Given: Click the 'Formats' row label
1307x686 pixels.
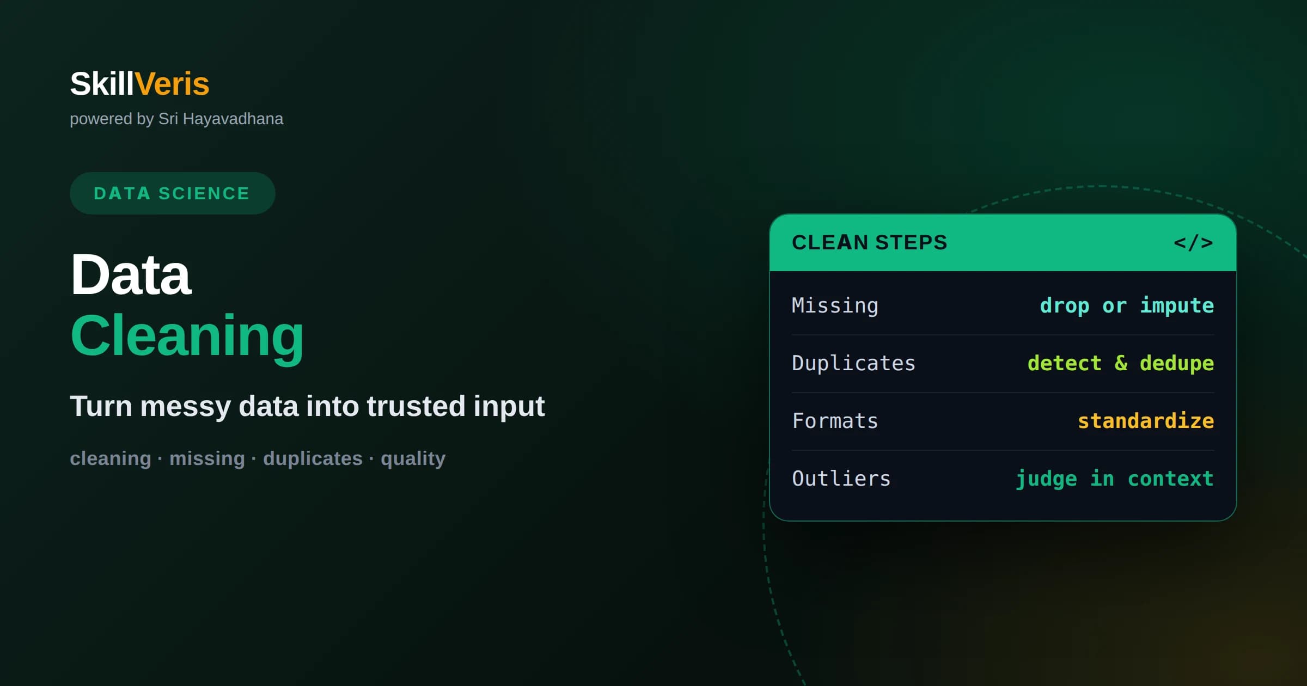Looking at the screenshot, I should click(835, 421).
